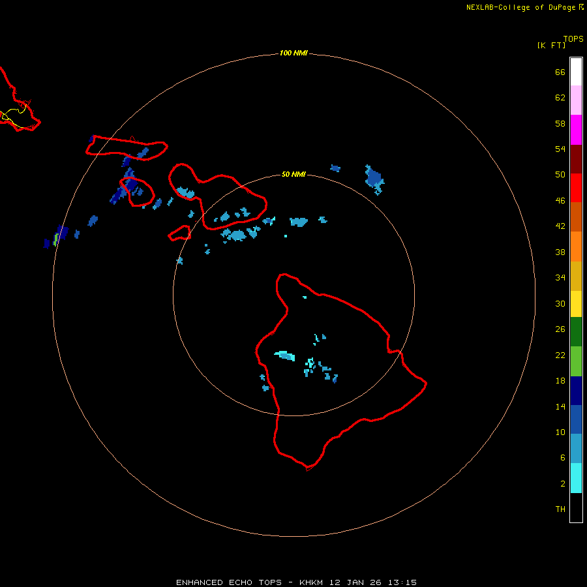Viewport: 587px width, 587px height.
Task: Select the cyan legend swatch
Action: 576,478
